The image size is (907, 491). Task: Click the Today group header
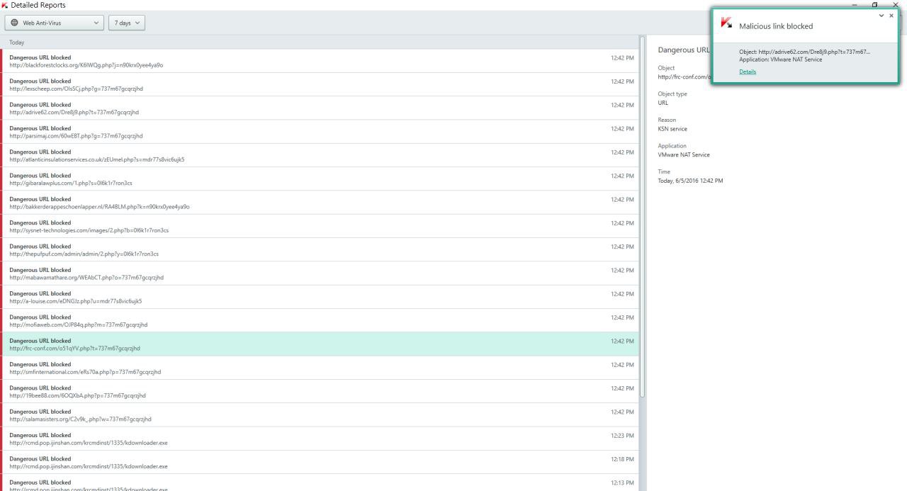[319, 43]
